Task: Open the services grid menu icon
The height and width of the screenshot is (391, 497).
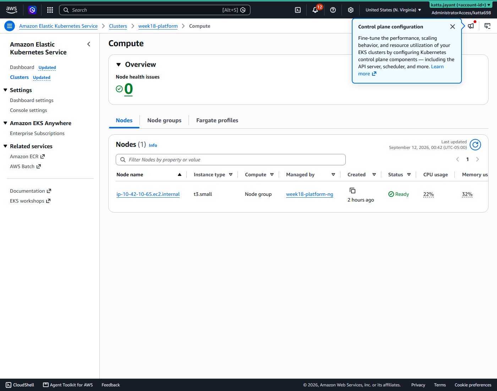Action: 50,10
